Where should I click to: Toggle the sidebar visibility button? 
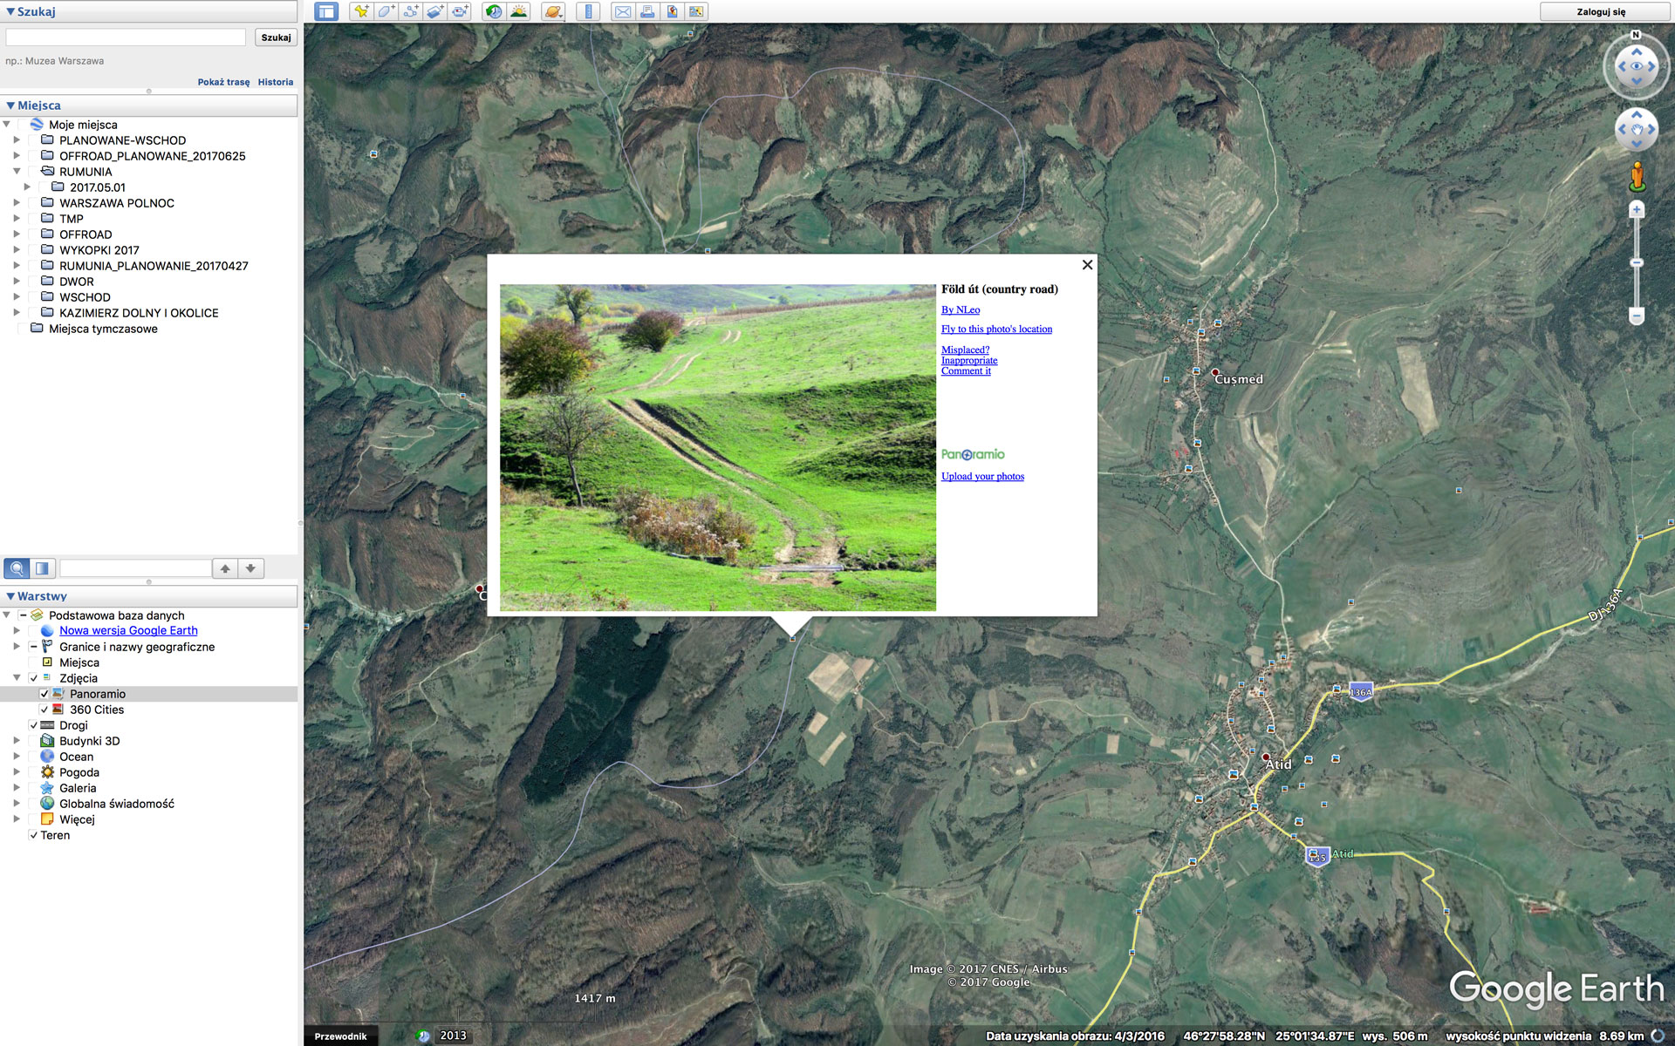(326, 11)
